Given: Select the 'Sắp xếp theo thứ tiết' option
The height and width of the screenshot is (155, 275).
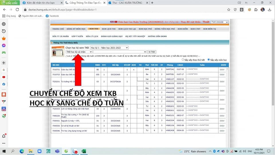Looking at the screenshot, I should (x=183, y=60).
